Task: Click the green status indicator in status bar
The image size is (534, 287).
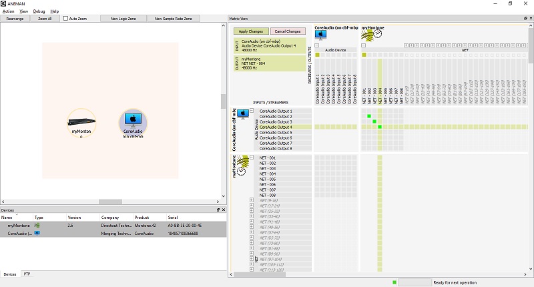Action: click(394, 282)
